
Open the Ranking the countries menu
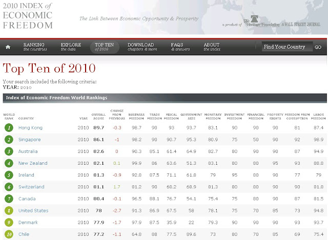pos(35,47)
